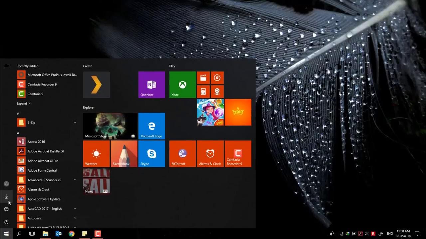426x239 pixels.
Task: Open the Plex tile in Create group
Action: click(96, 85)
